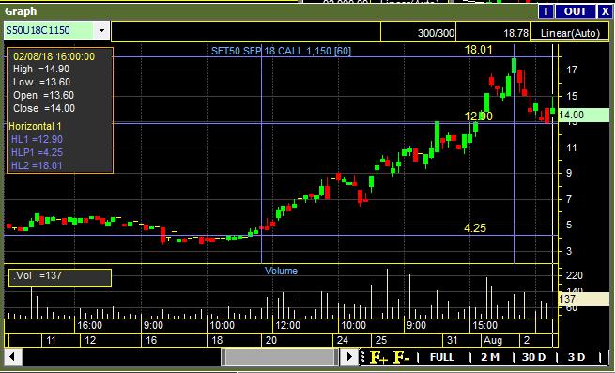Click the 25 date label on date axis
Viewport: 615px width, 373px height.
click(x=381, y=340)
